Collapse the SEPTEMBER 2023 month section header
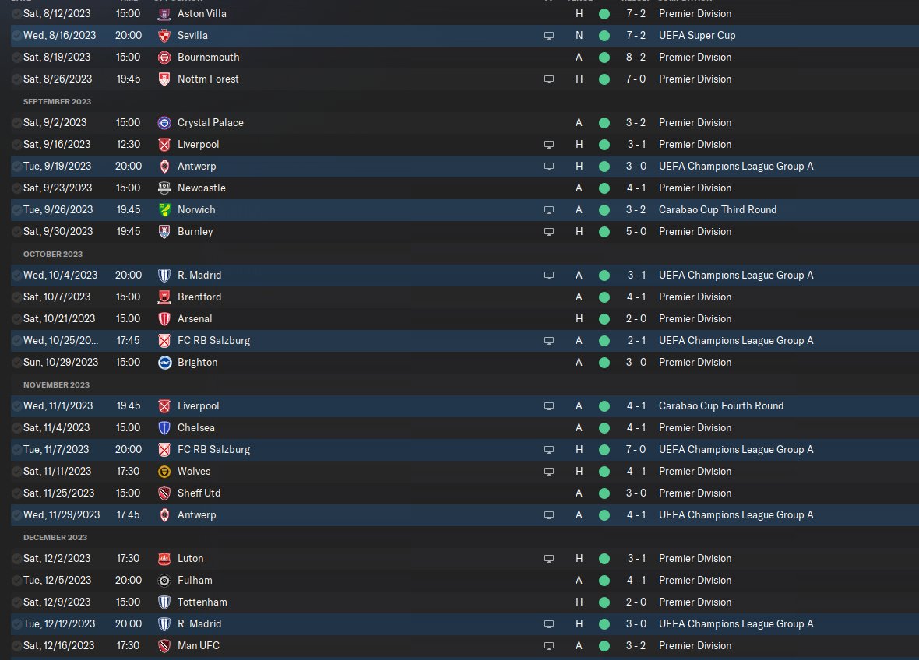Screen dimensions: 919x660 pyautogui.click(x=57, y=102)
